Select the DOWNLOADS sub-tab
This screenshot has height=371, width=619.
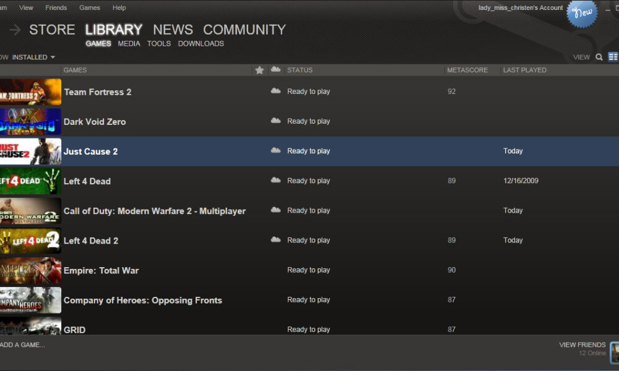[201, 43]
